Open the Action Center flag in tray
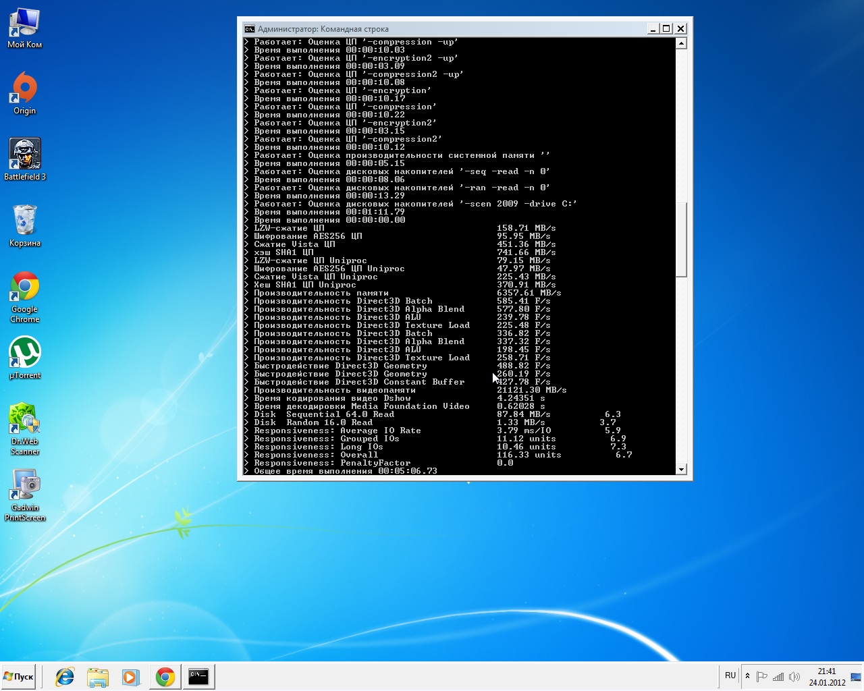Image resolution: width=864 pixels, height=691 pixels. pos(762,676)
